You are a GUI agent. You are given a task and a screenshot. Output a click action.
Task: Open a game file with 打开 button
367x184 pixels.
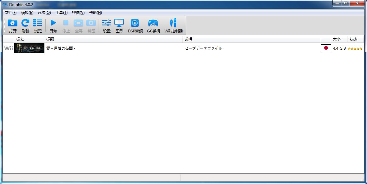pos(12,25)
